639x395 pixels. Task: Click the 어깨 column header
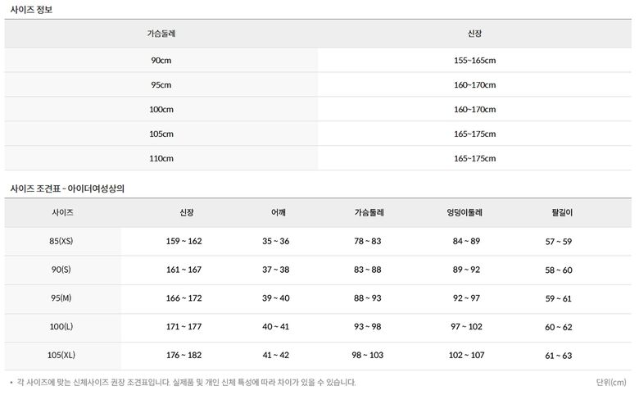click(x=278, y=212)
